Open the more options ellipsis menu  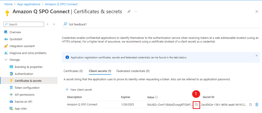[136, 12]
